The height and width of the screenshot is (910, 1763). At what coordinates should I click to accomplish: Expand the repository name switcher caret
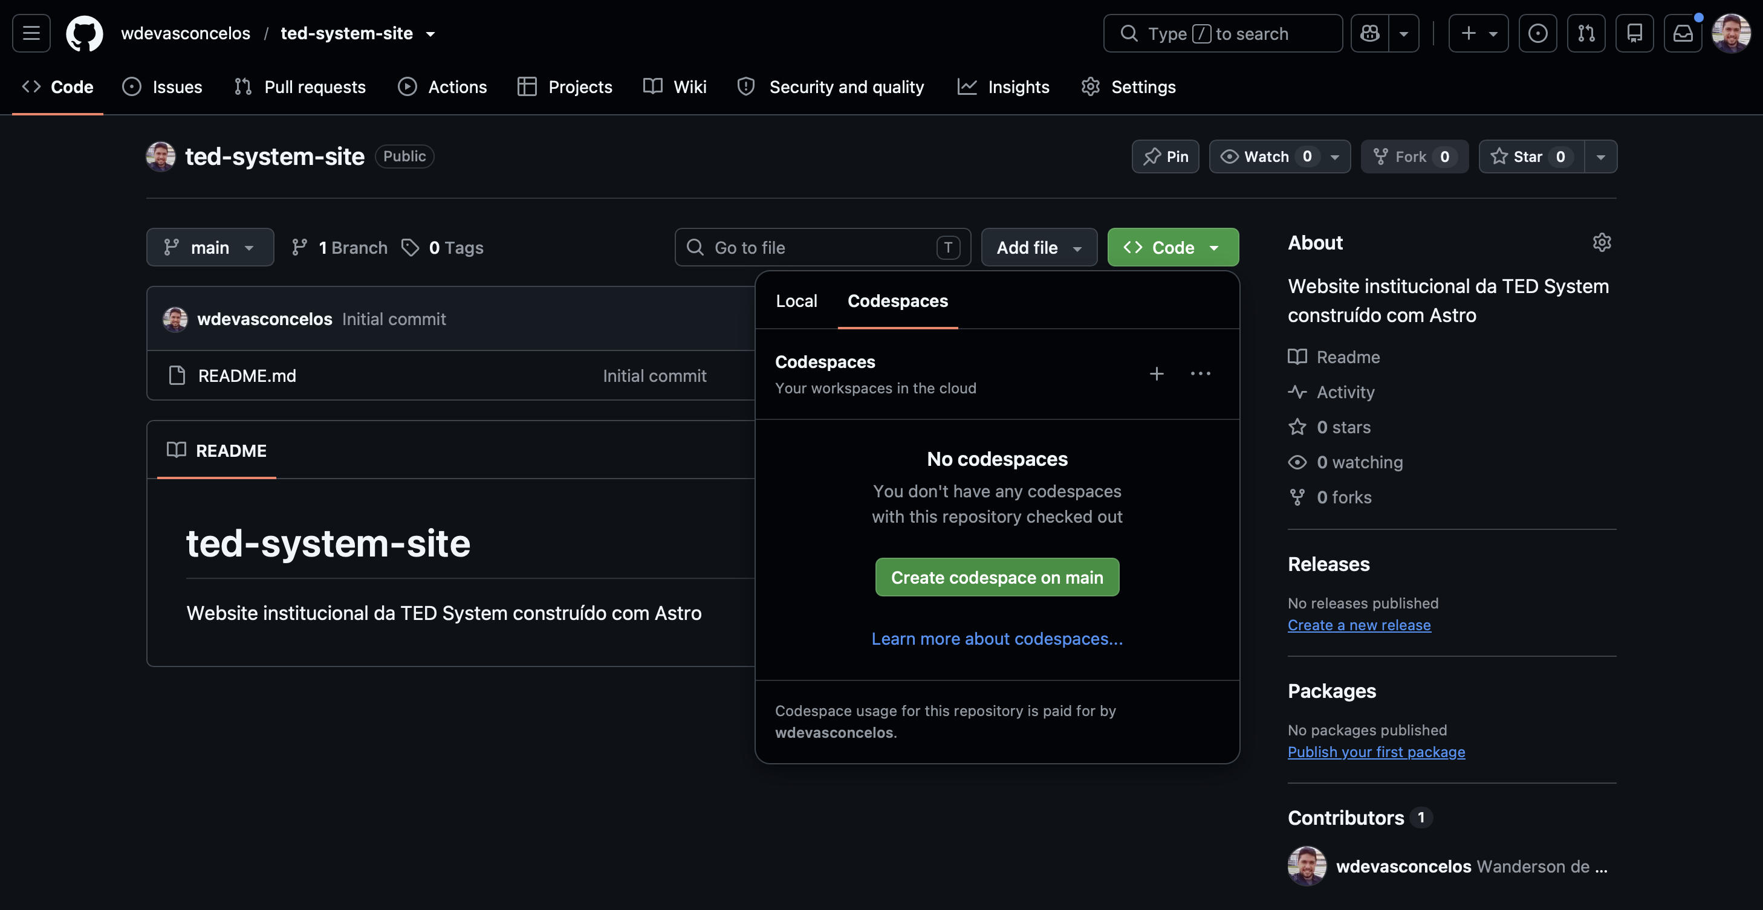point(430,33)
